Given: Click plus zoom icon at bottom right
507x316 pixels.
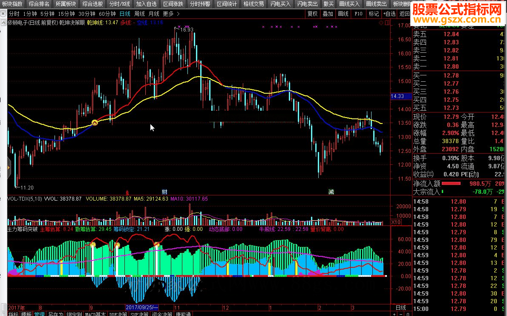Looking at the screenshot, I should tap(394, 314).
